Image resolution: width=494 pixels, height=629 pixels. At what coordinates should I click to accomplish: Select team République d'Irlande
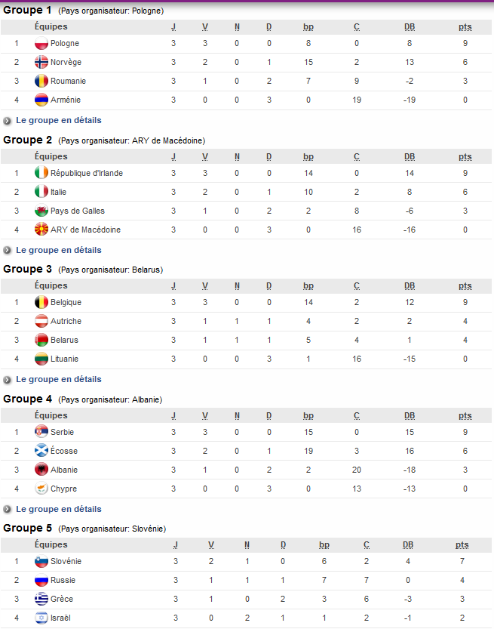(x=87, y=173)
